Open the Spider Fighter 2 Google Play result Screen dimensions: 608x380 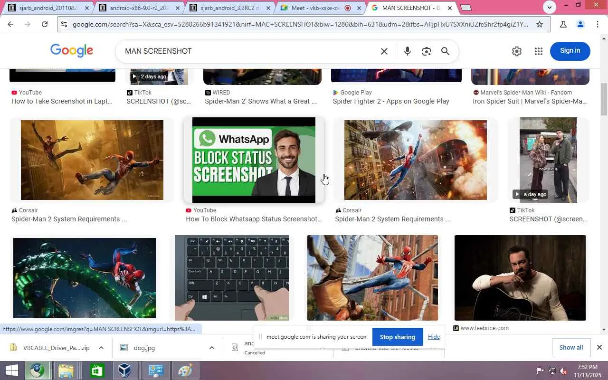click(x=391, y=101)
